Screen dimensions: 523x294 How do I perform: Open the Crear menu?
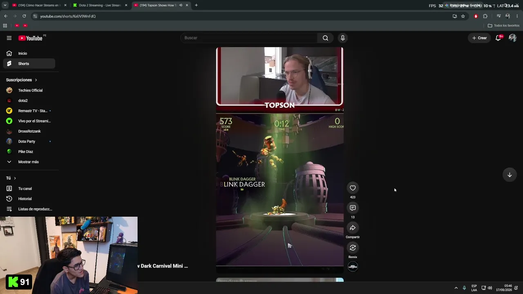[480, 38]
